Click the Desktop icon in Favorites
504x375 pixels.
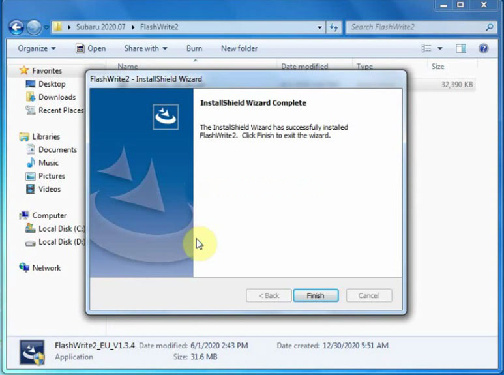pyautogui.click(x=31, y=84)
